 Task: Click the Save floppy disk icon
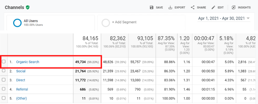coord(152,7)
